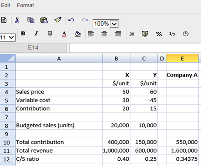Select the Format Painter brush icon
Screen dimensions: 201x166
click(x=58, y=20)
